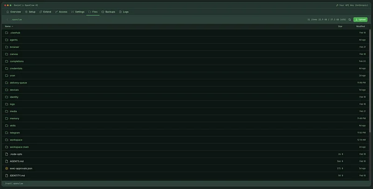Select the IDENTITY.md file name
The image size is (373, 189).
(x=17, y=175)
